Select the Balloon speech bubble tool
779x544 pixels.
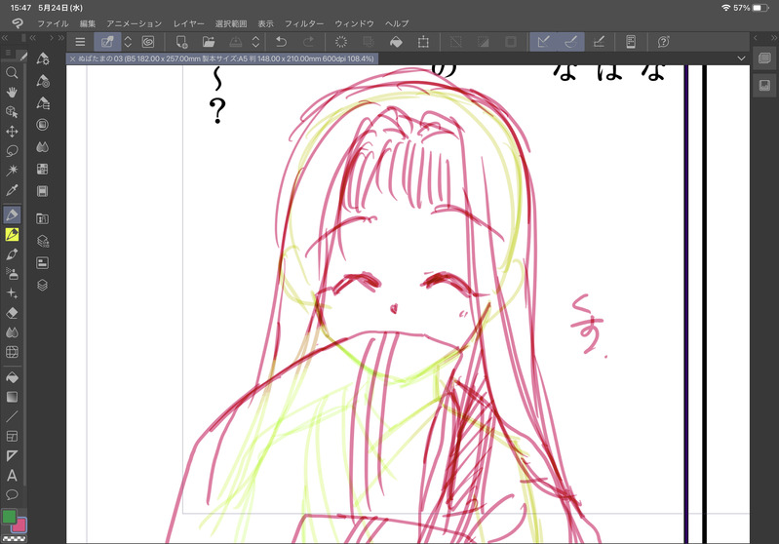pos(12,495)
